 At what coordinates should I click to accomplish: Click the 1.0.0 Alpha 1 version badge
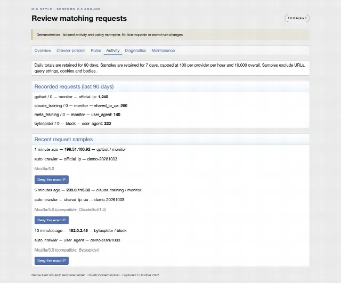click(297, 18)
